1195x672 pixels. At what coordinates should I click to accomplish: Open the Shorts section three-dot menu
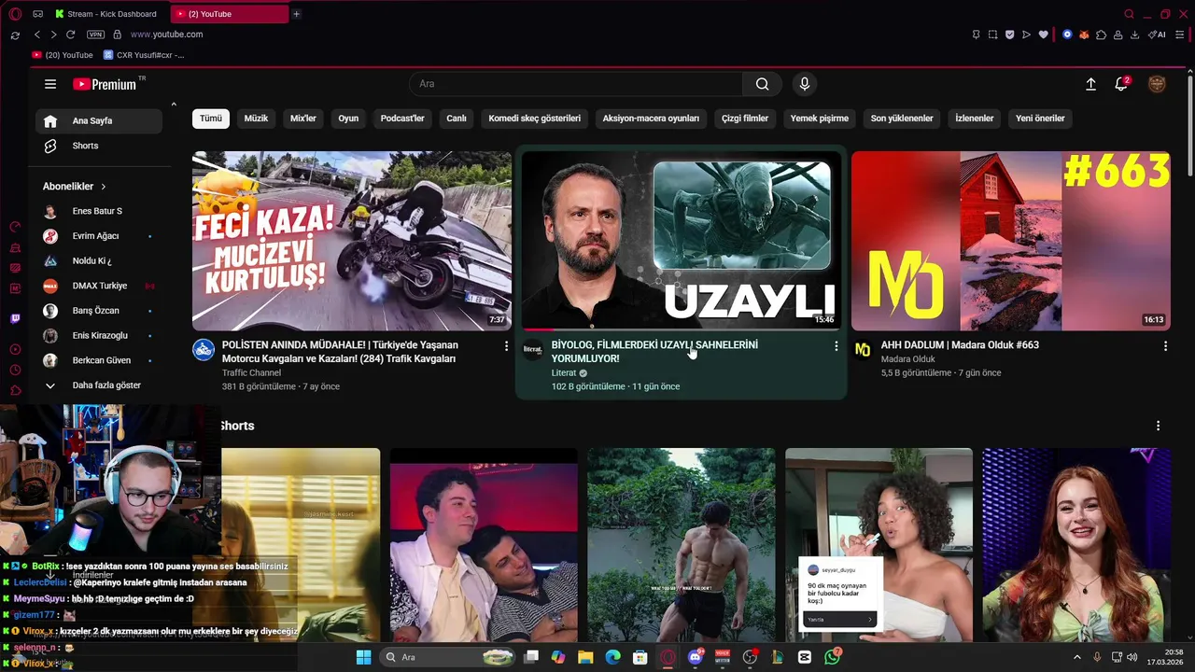coord(1159,426)
